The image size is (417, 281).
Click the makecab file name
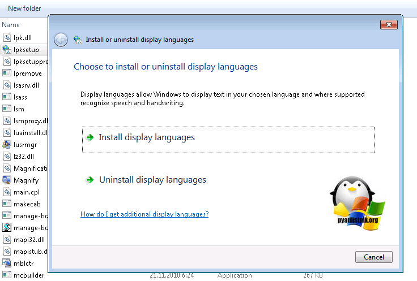coord(27,204)
